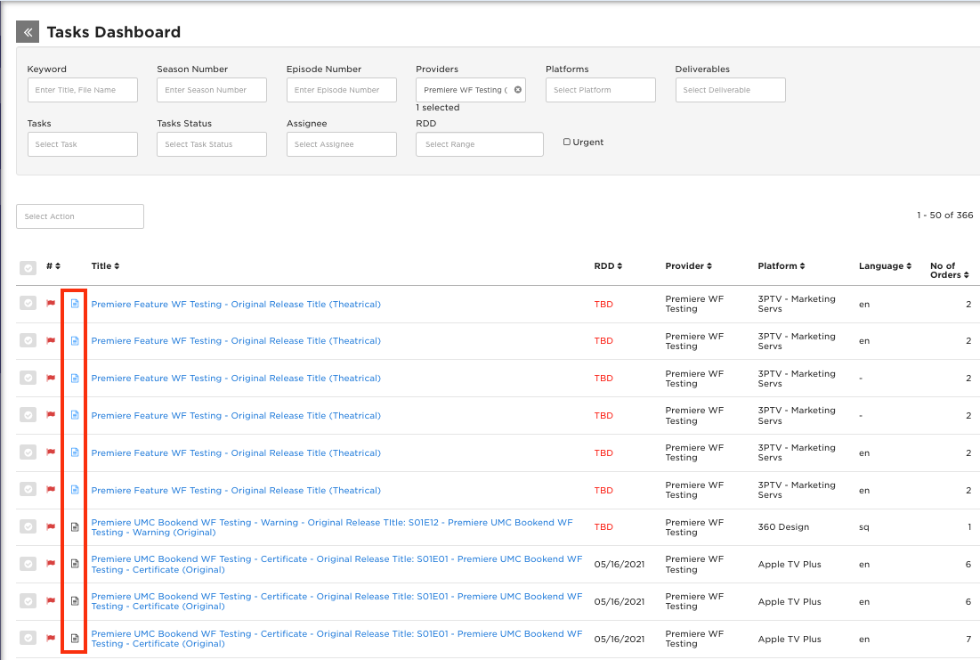Open the document icon in the 360 Design row
Image resolution: width=980 pixels, height=660 pixels.
(75, 526)
